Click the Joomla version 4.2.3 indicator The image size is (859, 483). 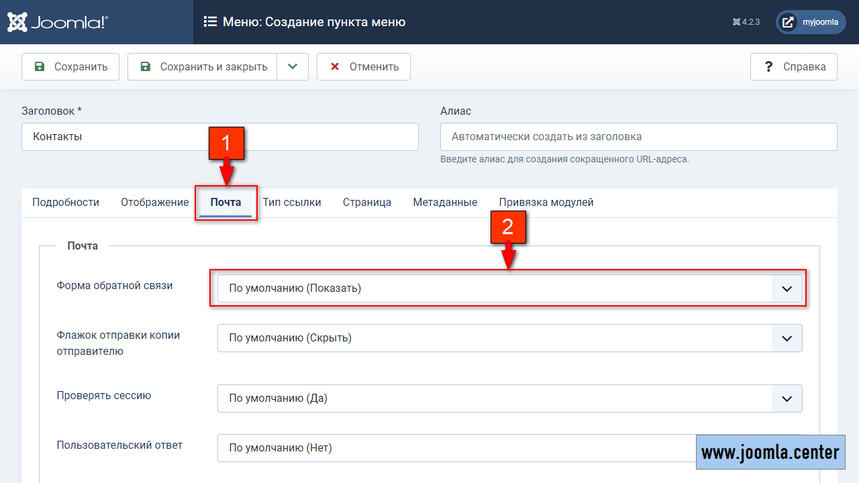coord(746,22)
